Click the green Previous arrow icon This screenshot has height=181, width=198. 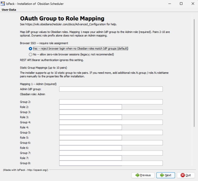(x=137, y=175)
